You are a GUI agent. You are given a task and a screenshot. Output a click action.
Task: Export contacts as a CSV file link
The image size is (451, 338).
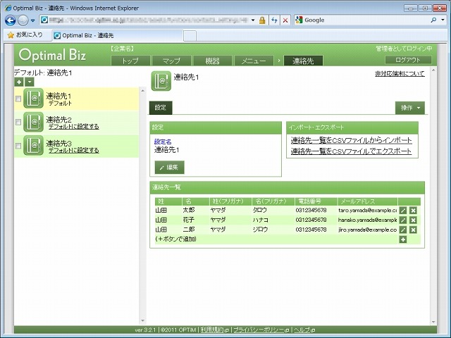351,151
